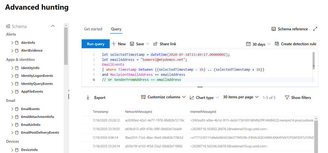328x153 pixels.
Task: Click the schema panel vertical scrollbar
Action: 66,46
